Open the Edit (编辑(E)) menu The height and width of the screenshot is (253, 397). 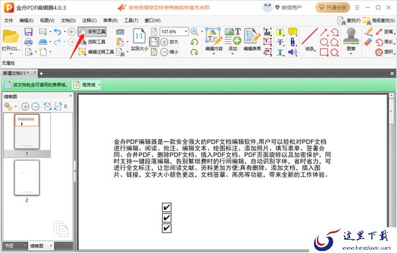26,21
